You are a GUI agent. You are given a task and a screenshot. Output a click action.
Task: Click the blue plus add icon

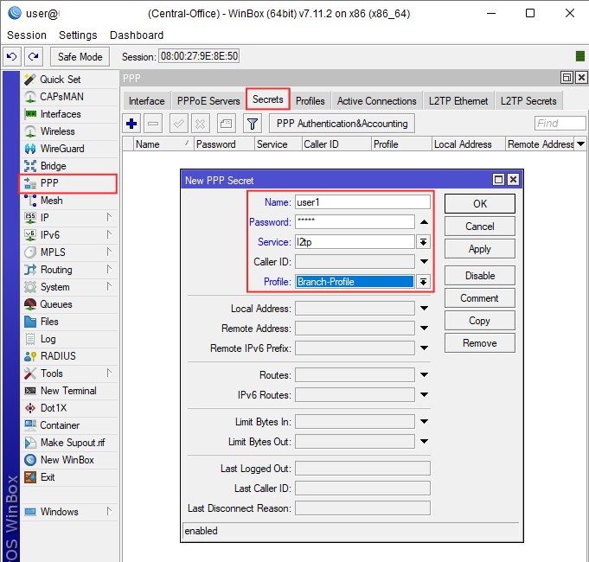(x=131, y=124)
